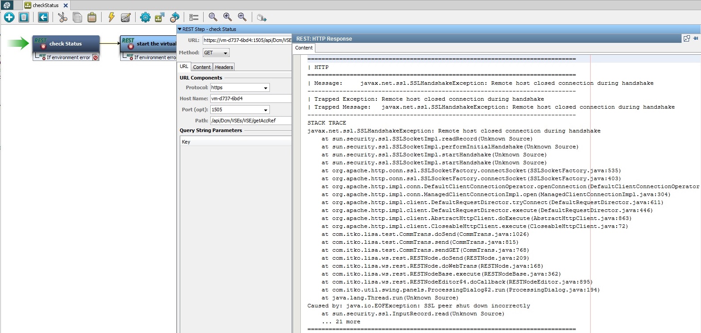Viewport: 701px width, 333px height.
Task: Click the 'Caused by: java.io.EOFException' line
Action: coord(419,306)
